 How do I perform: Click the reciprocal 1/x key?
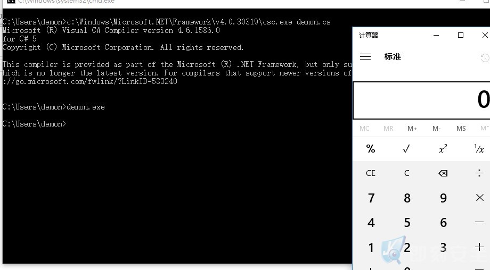[x=479, y=149]
